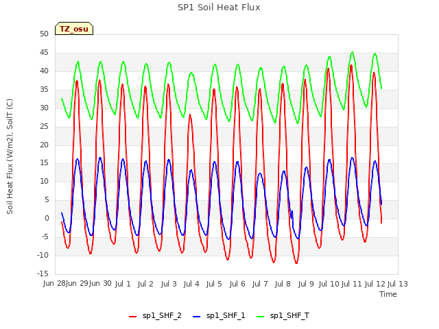
Task: Click the blue curve's small glitch near Jul 8
Action: pyautogui.click(x=292, y=215)
